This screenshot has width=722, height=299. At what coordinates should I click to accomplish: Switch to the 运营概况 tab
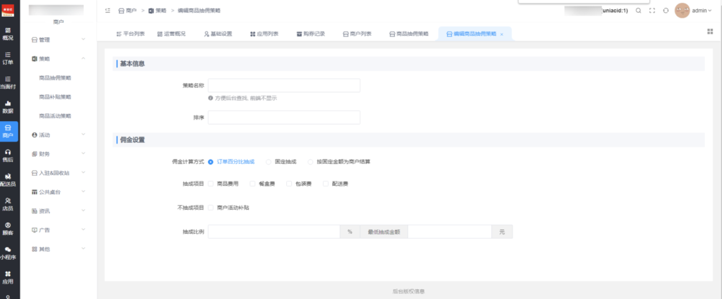(x=171, y=34)
